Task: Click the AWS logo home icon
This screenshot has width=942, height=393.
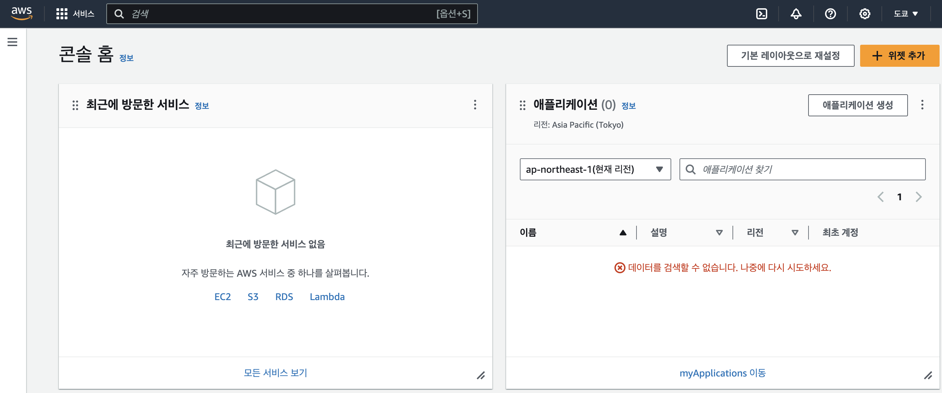Action: tap(22, 13)
